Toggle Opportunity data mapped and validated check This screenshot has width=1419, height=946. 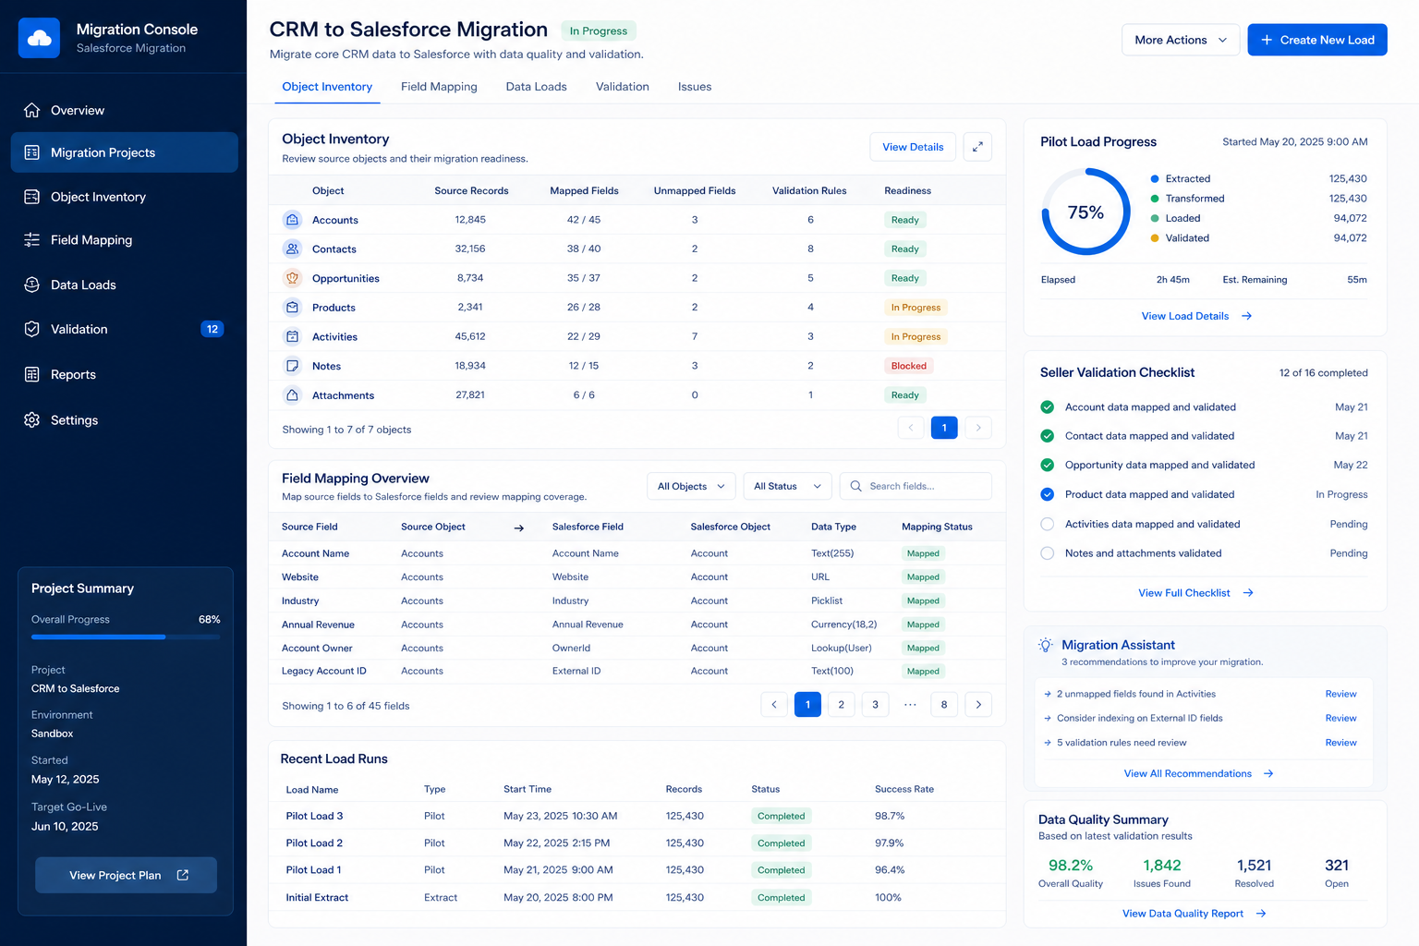pyautogui.click(x=1048, y=465)
